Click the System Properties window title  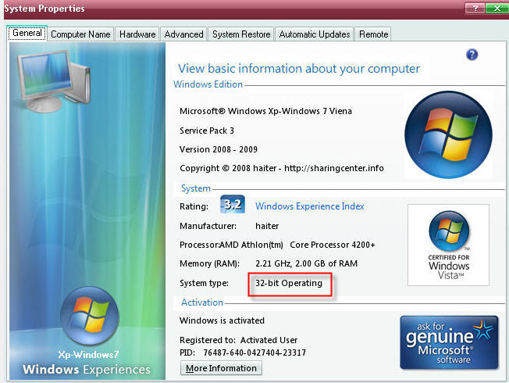pyautogui.click(x=44, y=8)
